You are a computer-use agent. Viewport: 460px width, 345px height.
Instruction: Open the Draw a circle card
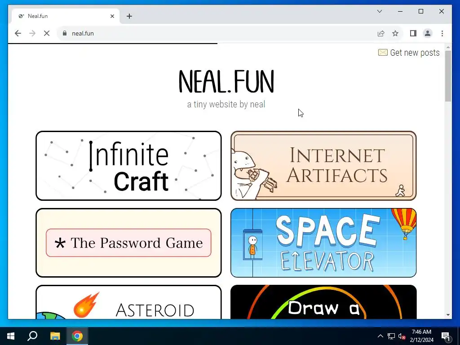point(323,302)
